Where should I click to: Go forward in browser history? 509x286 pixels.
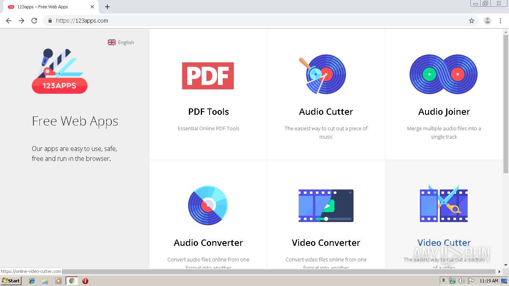[21, 21]
